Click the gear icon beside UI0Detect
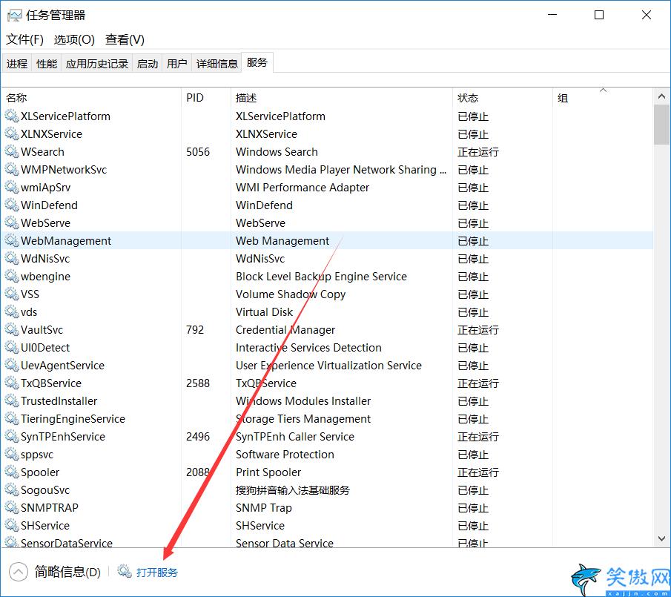671x597 pixels. (x=12, y=347)
